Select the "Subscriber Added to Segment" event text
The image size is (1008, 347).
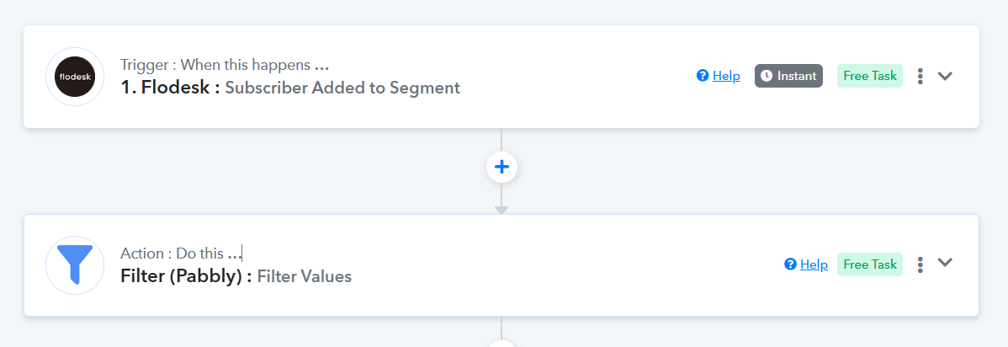pyautogui.click(x=342, y=88)
